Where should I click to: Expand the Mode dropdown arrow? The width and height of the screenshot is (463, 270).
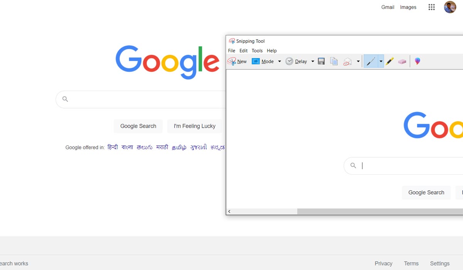pyautogui.click(x=279, y=61)
